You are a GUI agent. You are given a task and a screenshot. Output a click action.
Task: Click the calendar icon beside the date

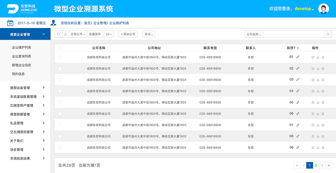pyautogui.click(x=10, y=23)
